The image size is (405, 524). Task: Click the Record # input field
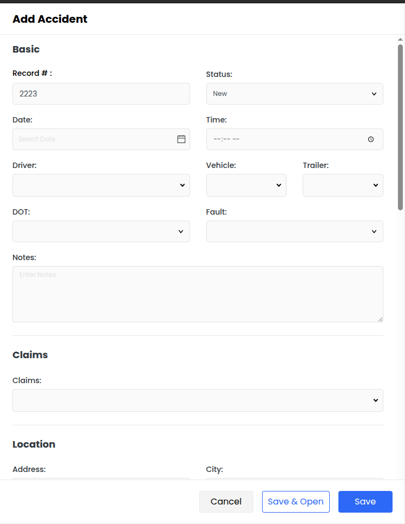[x=101, y=94]
